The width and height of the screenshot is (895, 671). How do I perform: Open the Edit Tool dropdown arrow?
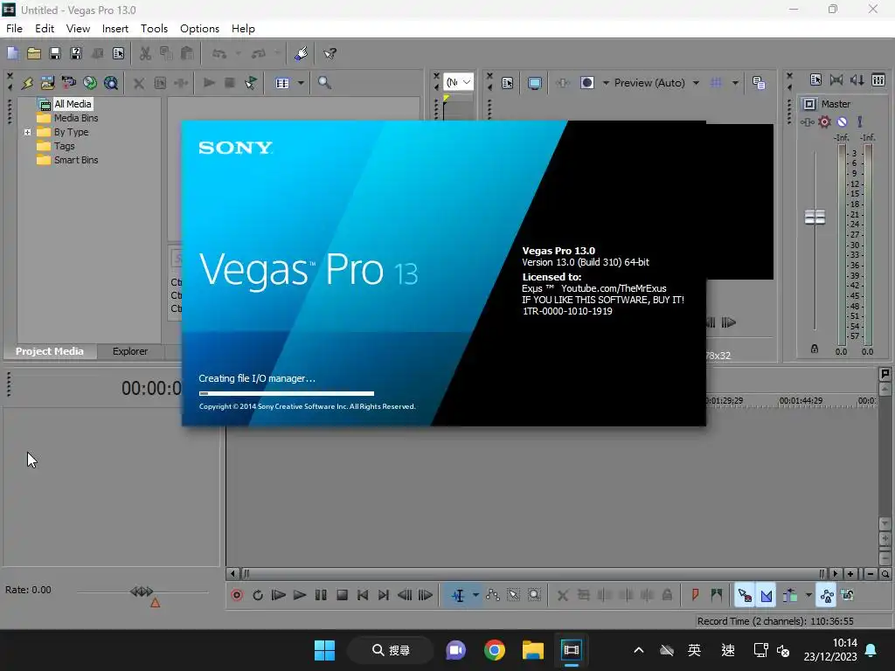475,595
